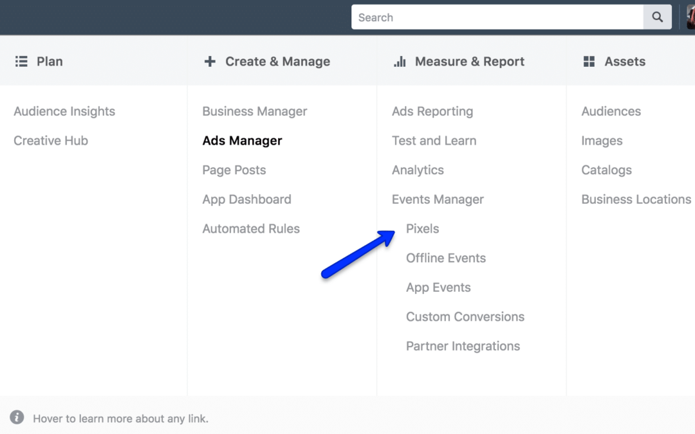The height and width of the screenshot is (434, 695).
Task: Choose Pixels under Events Manager
Action: (422, 228)
